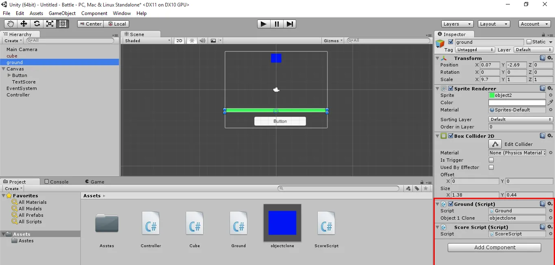Pick color with eyedropper icon
Viewport: 555px width, 265px height.
click(x=550, y=103)
